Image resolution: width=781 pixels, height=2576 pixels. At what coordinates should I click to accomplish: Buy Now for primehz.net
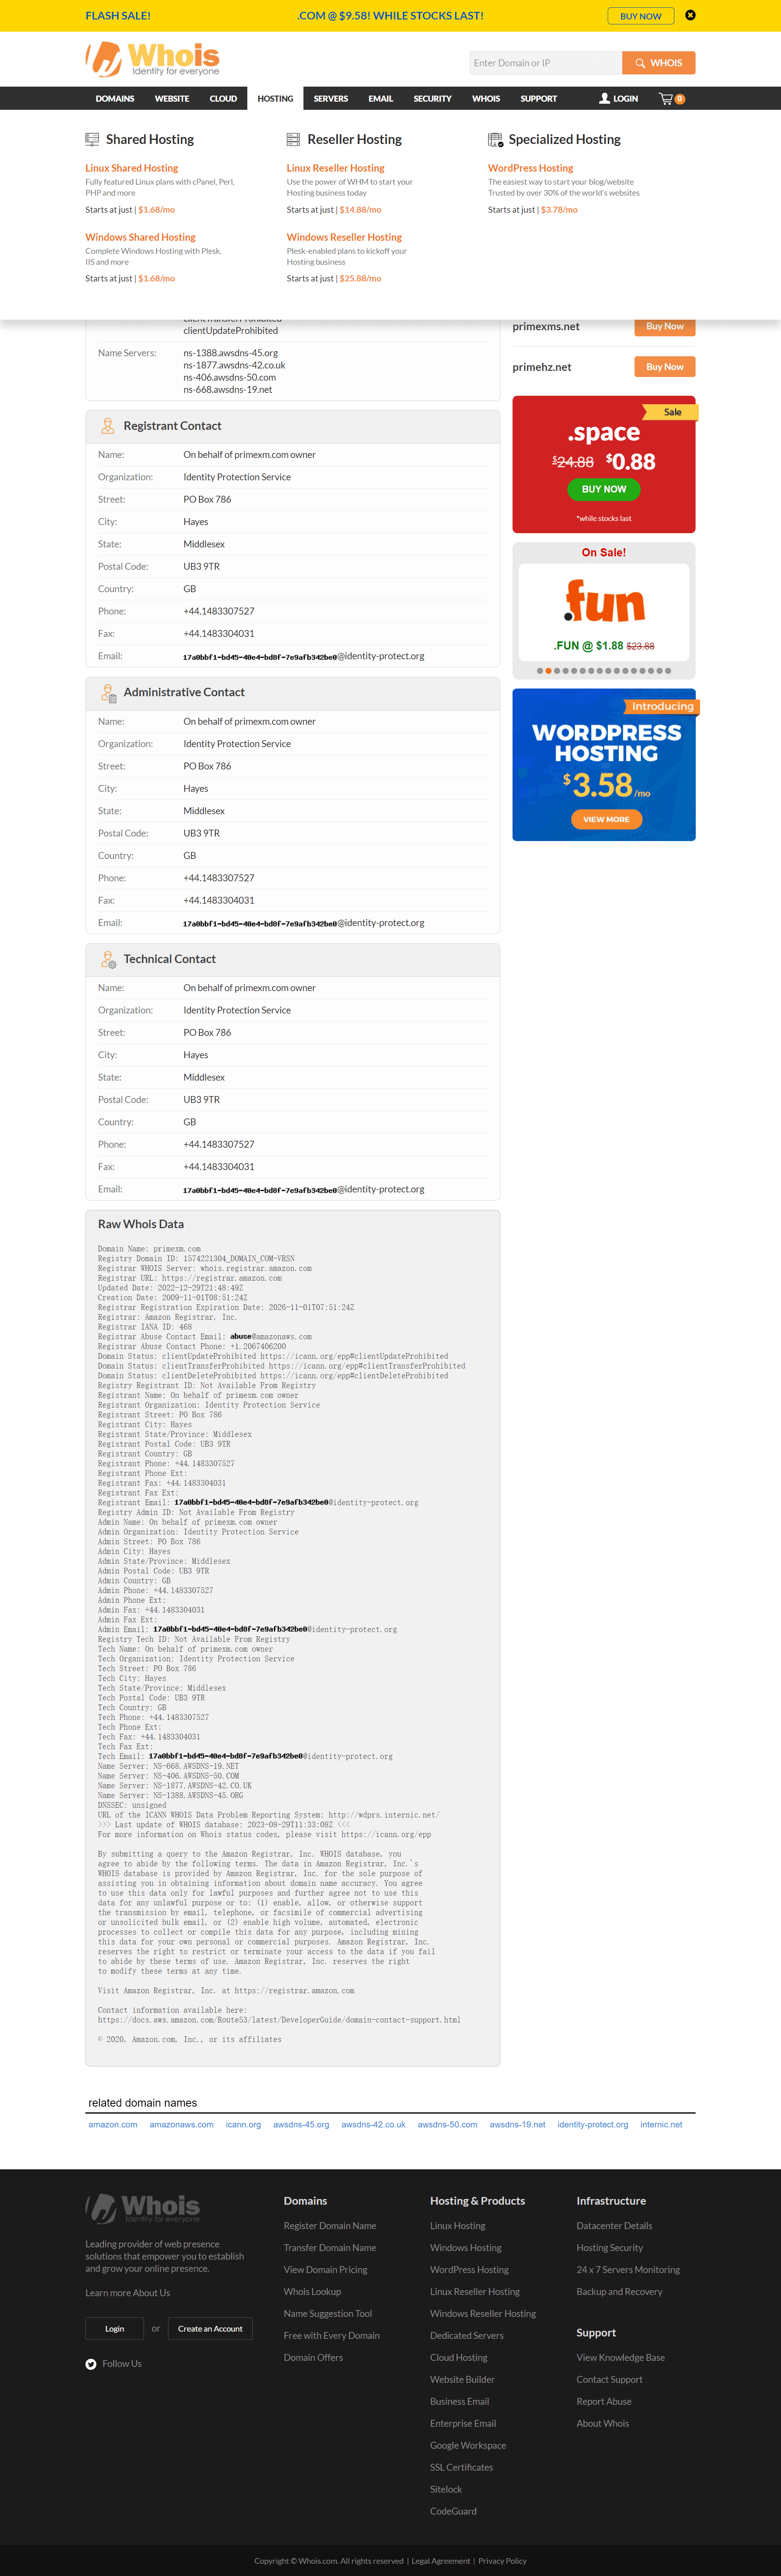click(665, 367)
